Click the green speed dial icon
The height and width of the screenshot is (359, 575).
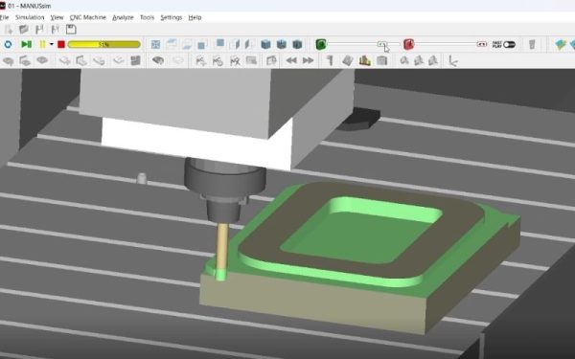click(x=321, y=45)
